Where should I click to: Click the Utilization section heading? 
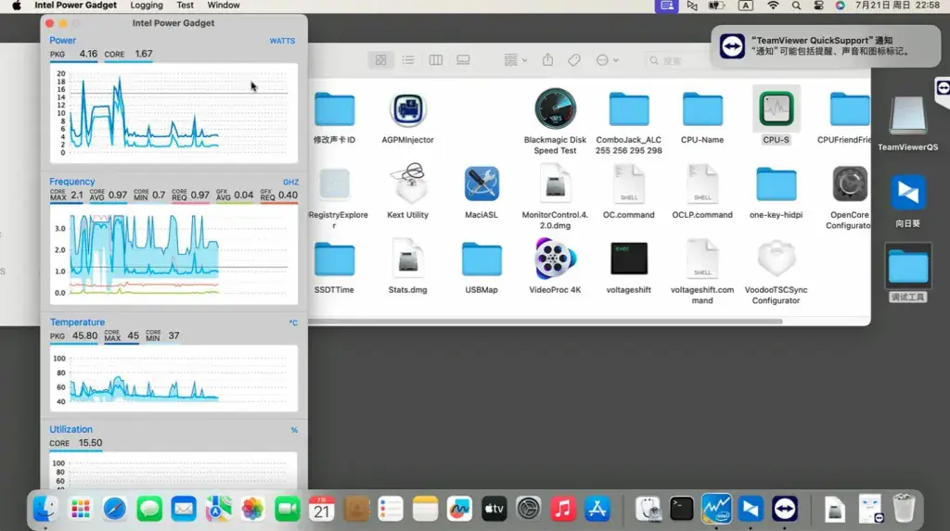point(71,429)
